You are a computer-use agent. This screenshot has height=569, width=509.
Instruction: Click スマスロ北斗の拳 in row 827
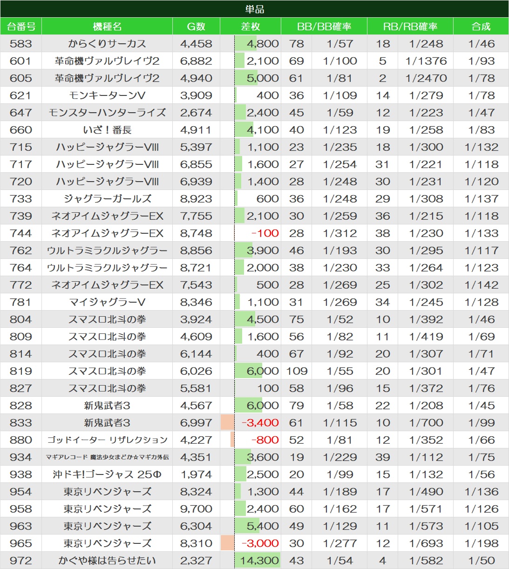(107, 388)
